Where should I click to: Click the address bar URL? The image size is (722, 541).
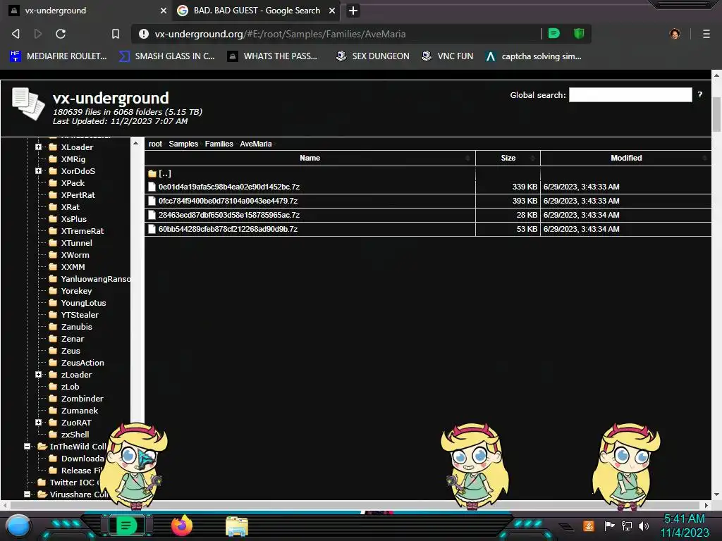pos(280,34)
